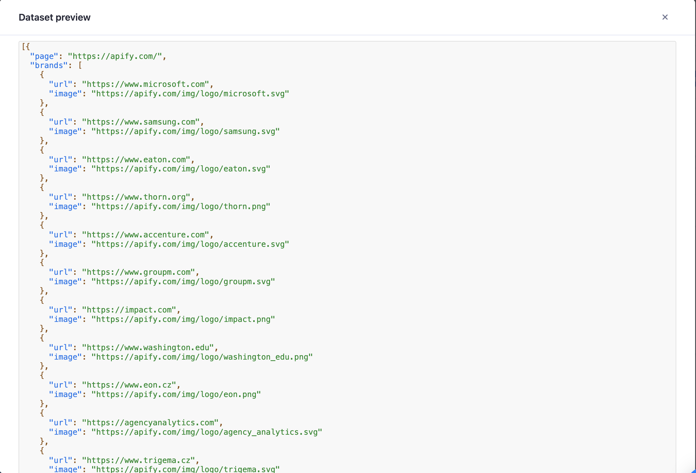
Task: Close the Dataset preview dialog
Action: pyautogui.click(x=664, y=17)
